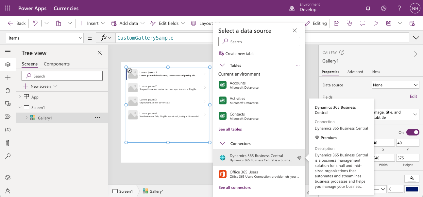The image size is (423, 197).
Task: Open the App checker stethoscope icon
Action: click(349, 23)
